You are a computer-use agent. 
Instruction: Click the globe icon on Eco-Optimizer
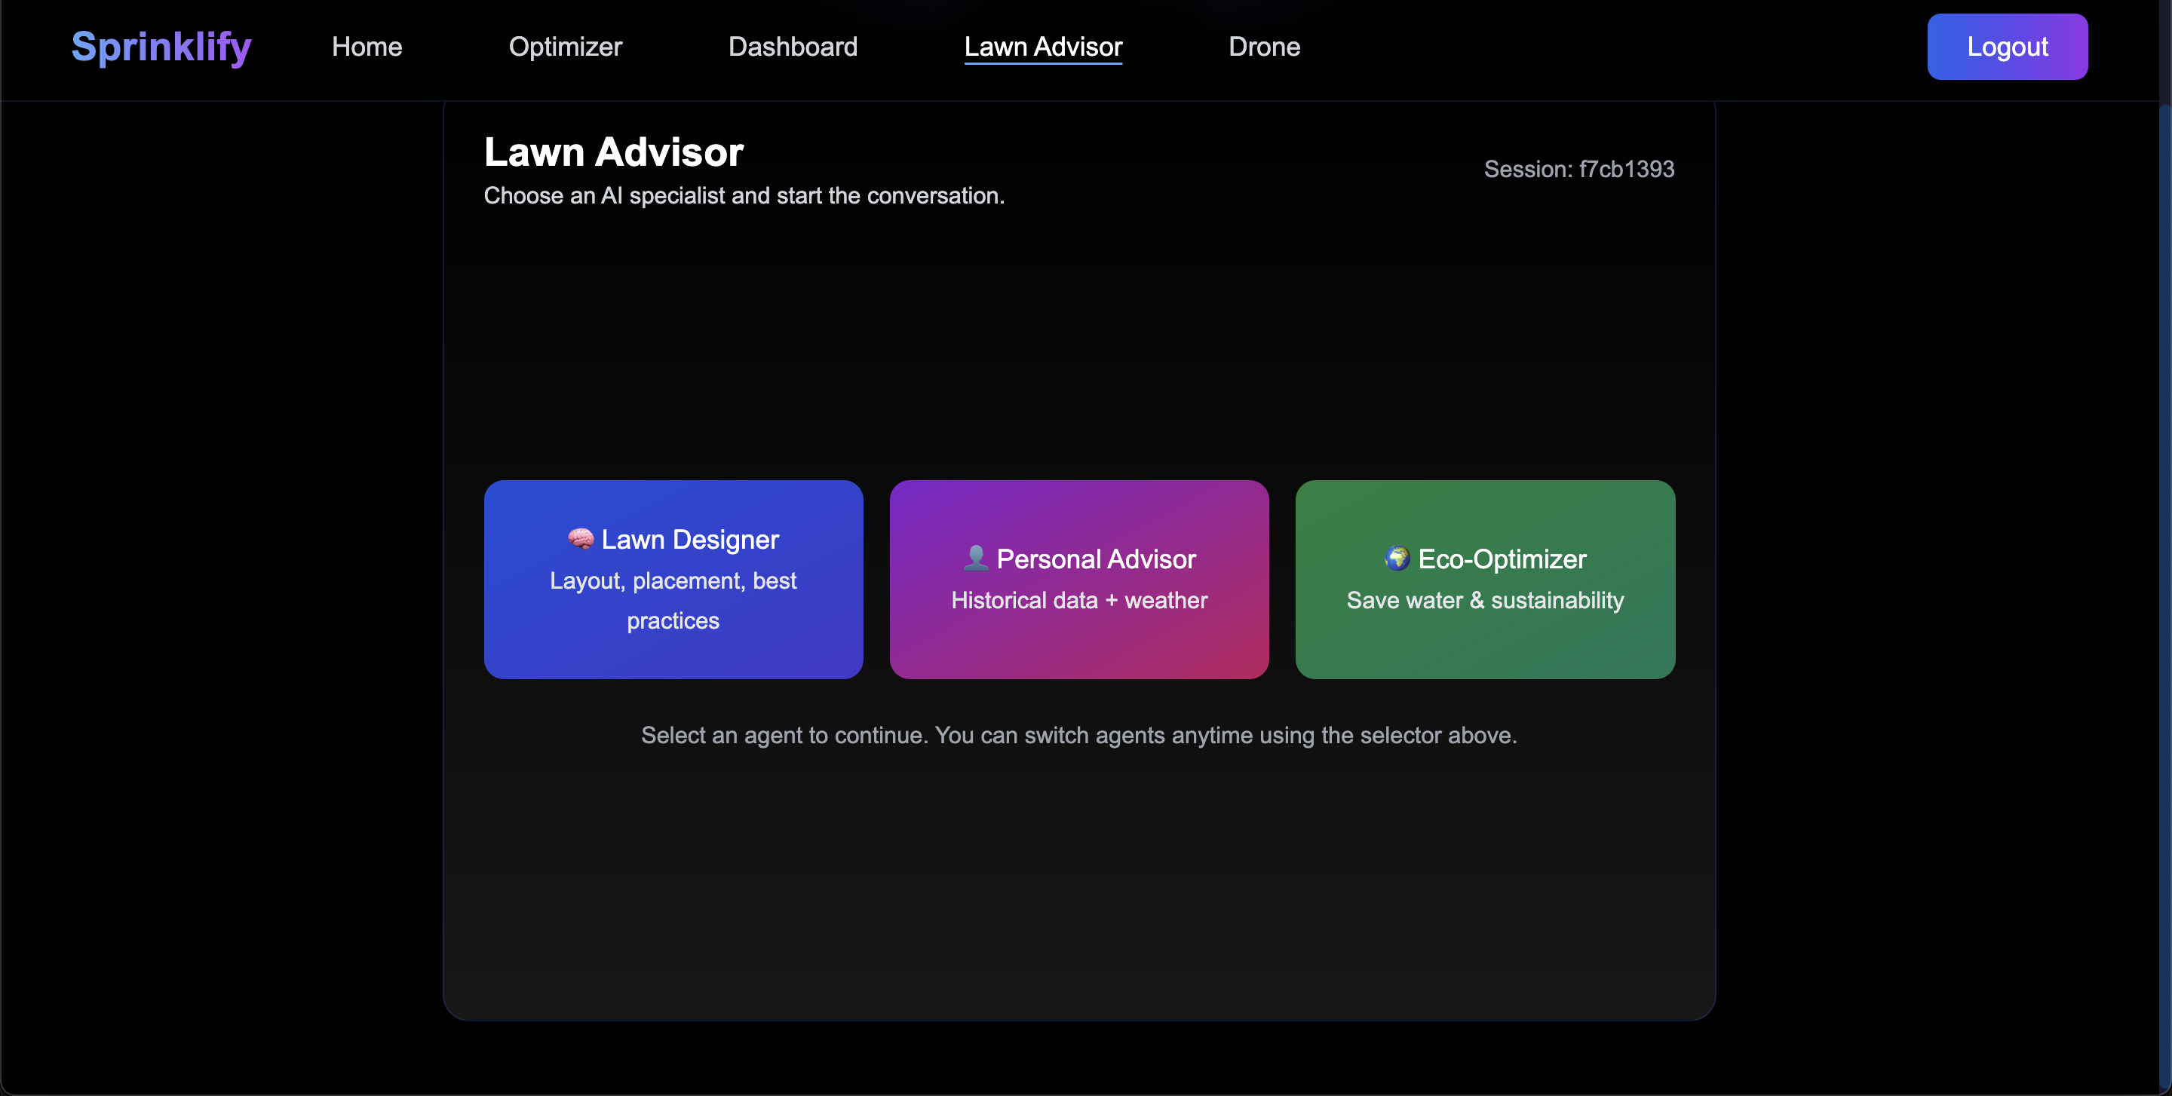[x=1397, y=558]
